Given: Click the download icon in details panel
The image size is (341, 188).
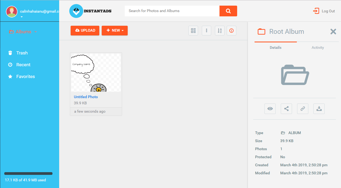Looking at the screenshot, I should pyautogui.click(x=319, y=109).
